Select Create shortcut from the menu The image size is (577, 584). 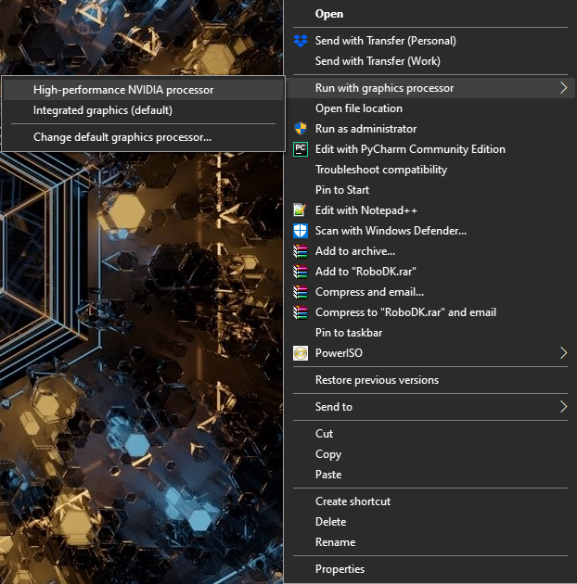[x=353, y=501]
